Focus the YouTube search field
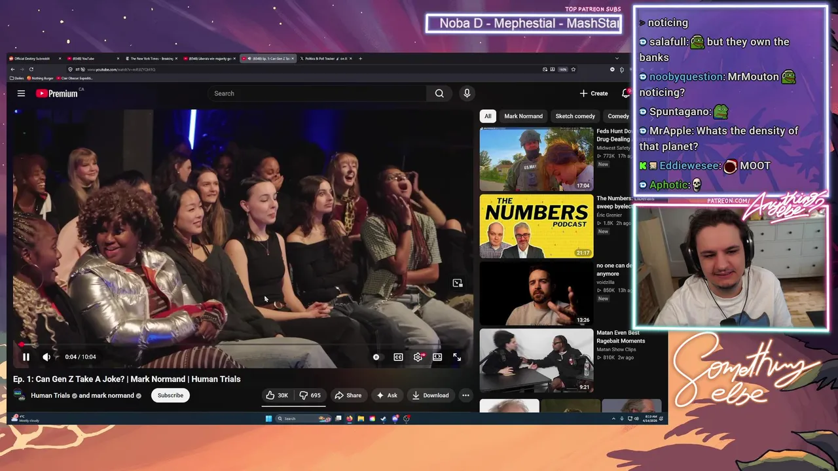The image size is (838, 471). (318, 94)
